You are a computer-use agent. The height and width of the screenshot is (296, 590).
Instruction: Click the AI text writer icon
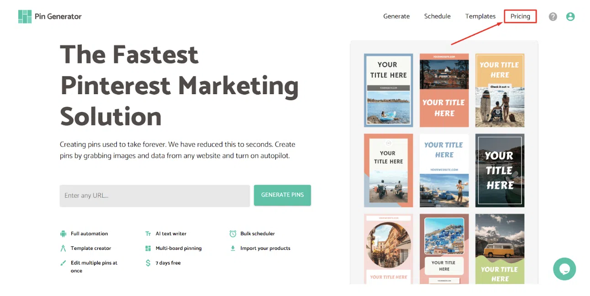tap(148, 234)
